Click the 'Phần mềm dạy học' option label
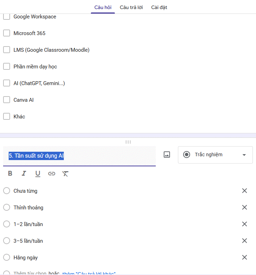Image resolution: width=256 pixels, height=275 pixels. pyautogui.click(x=35, y=67)
